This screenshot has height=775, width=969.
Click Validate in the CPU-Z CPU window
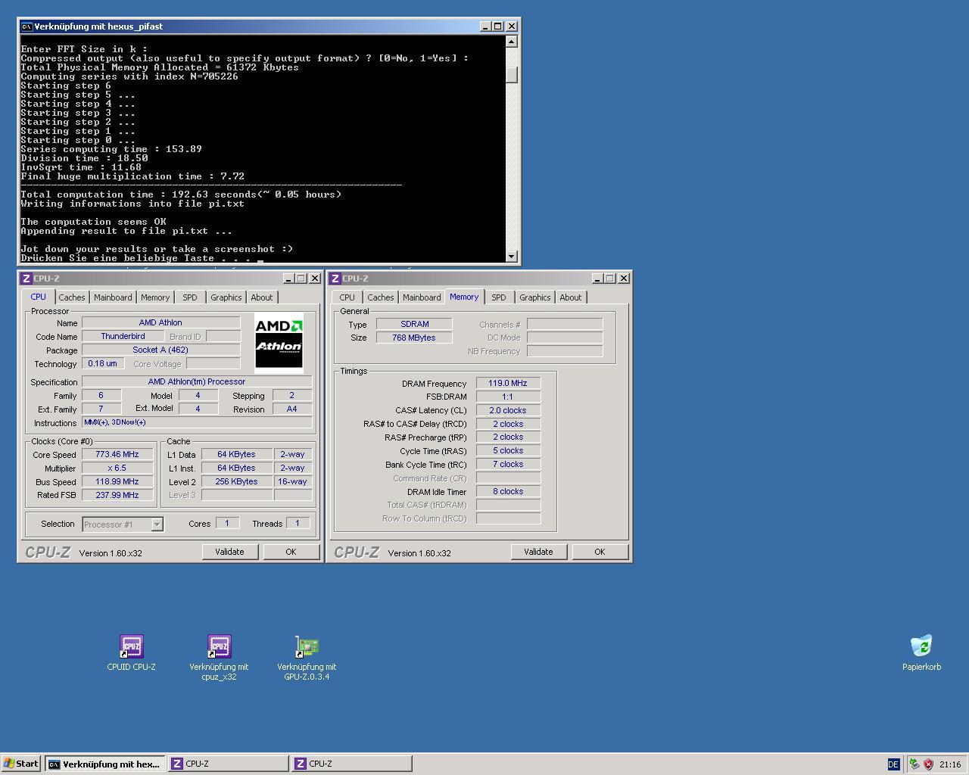point(229,552)
